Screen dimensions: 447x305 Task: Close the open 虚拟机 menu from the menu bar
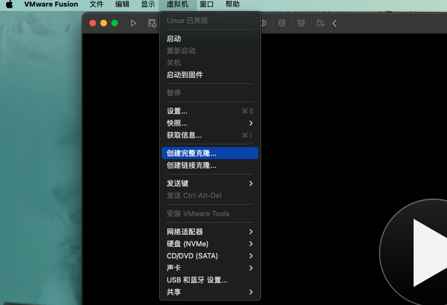(x=177, y=4)
